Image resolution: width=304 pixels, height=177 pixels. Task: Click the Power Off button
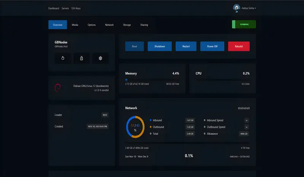212,46
